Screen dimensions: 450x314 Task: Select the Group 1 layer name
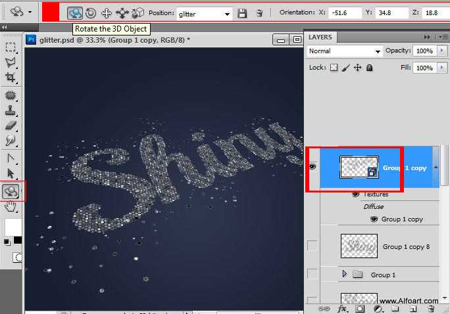[383, 275]
